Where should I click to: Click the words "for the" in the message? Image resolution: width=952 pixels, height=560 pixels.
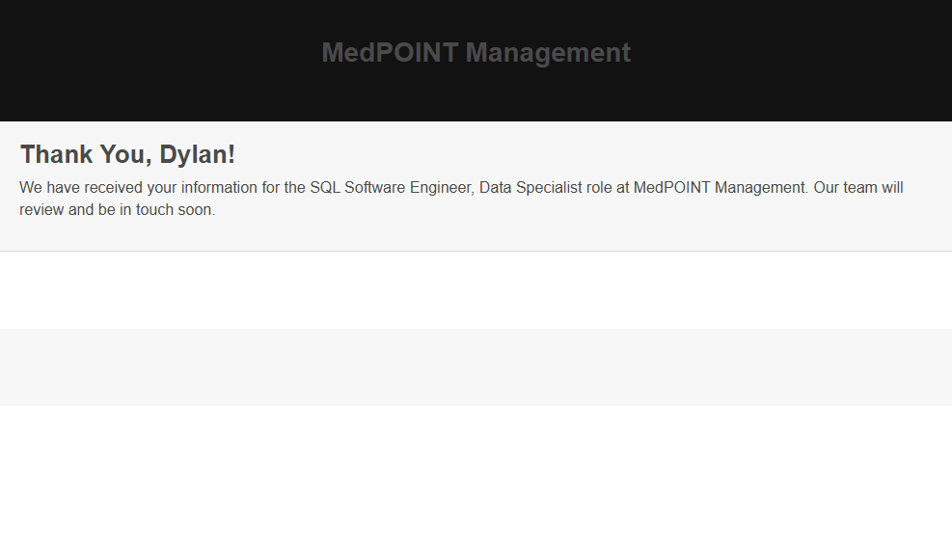[284, 188]
